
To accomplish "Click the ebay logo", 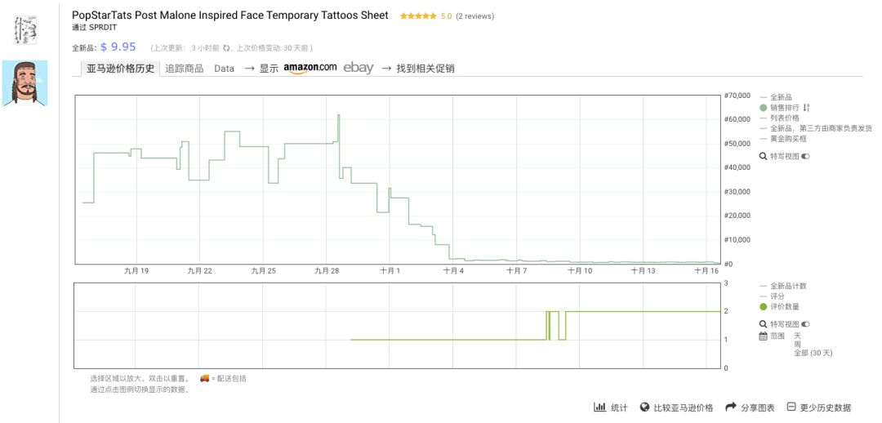I will [x=359, y=68].
